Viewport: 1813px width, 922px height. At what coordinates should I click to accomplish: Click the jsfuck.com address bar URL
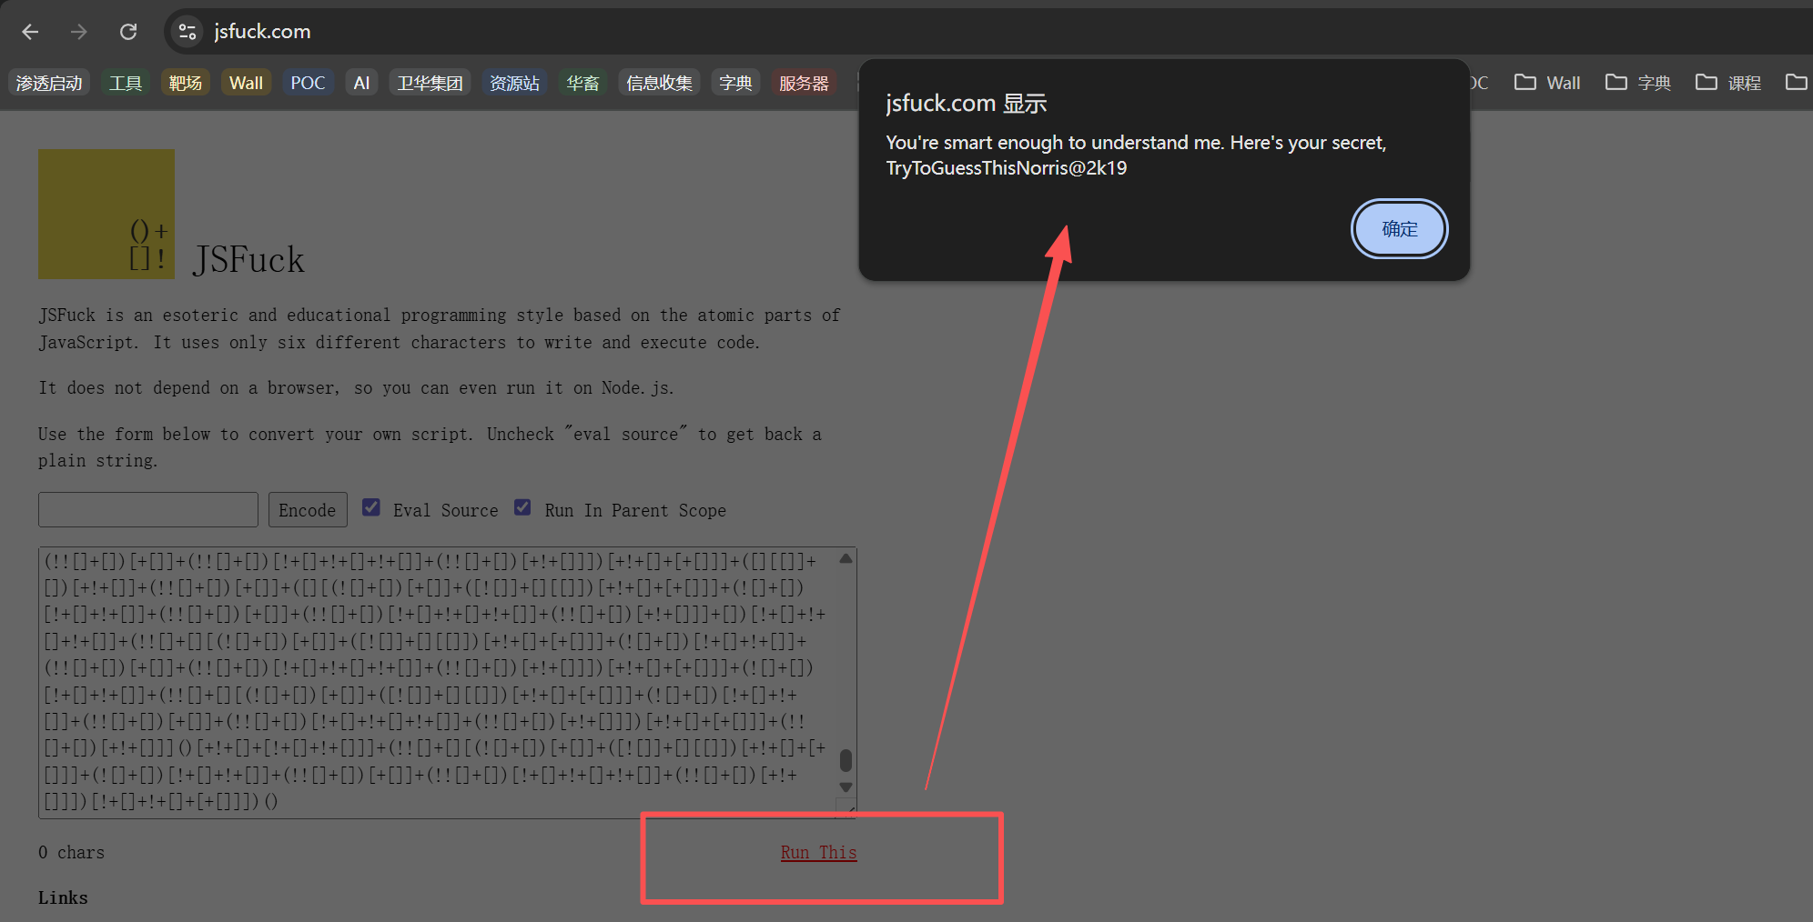point(262,32)
